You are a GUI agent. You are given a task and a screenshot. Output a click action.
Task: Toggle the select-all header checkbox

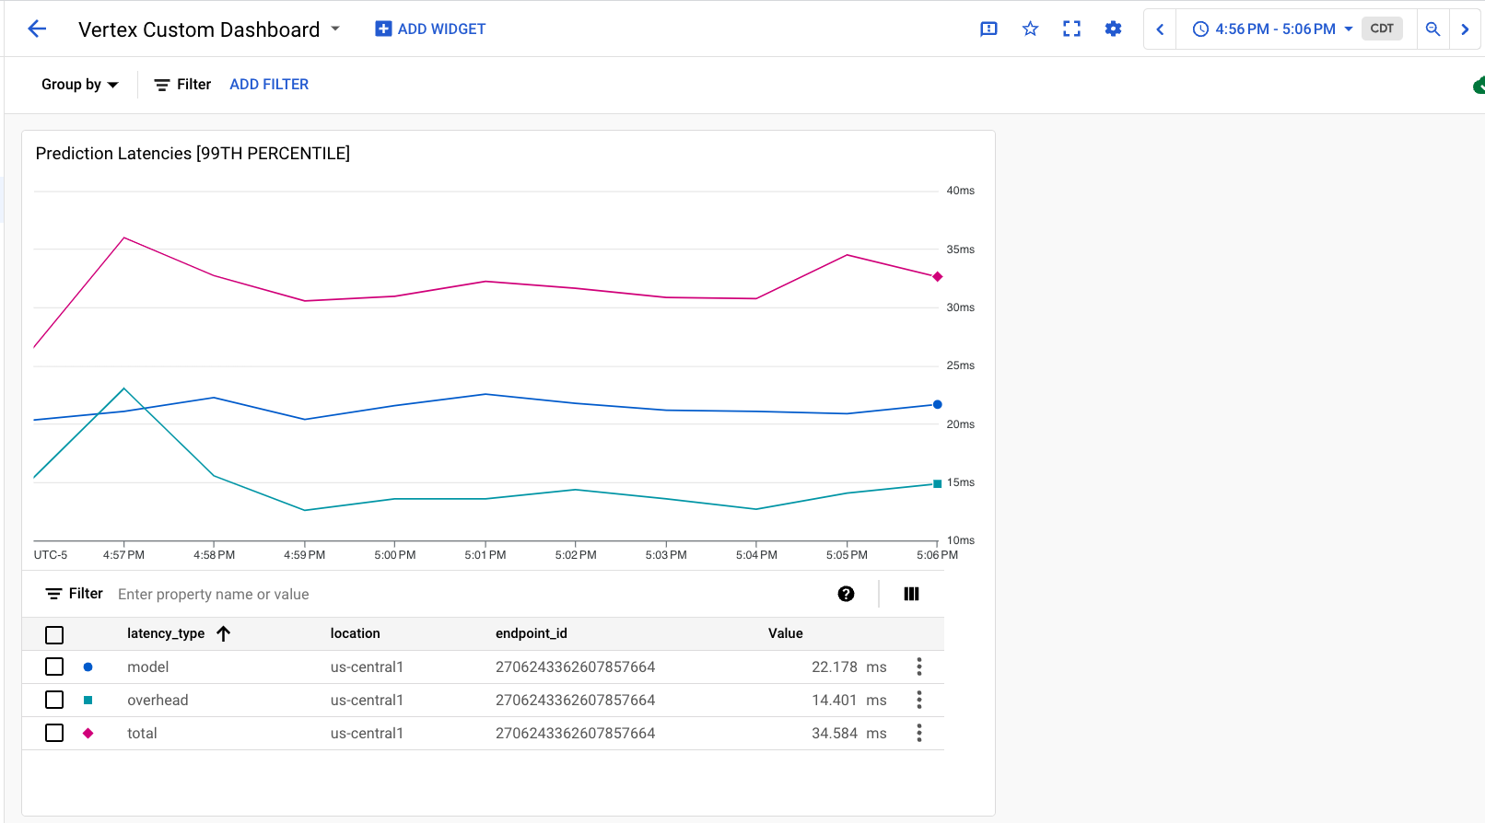tap(54, 634)
